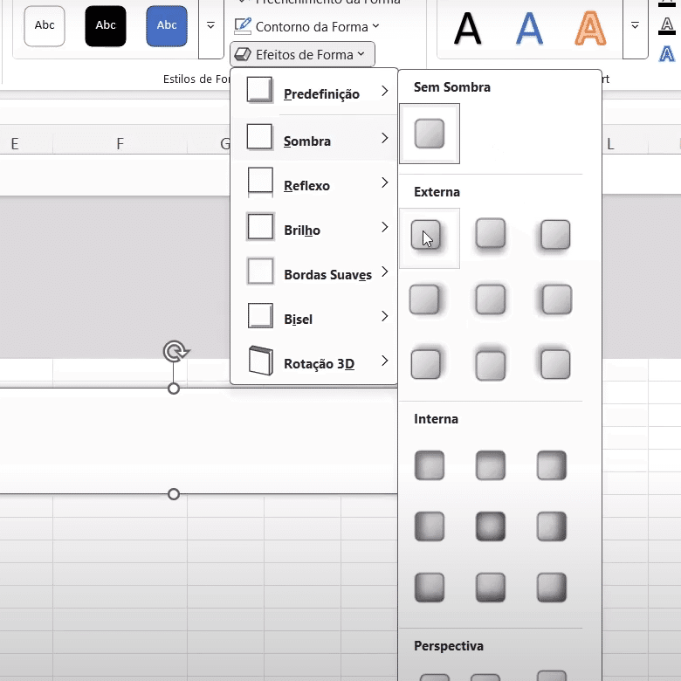Select second Externa shadow, row one
This screenshot has width=681, height=681.
click(x=491, y=235)
